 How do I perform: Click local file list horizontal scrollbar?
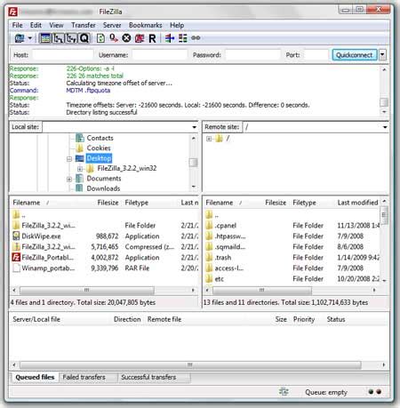coord(87,290)
